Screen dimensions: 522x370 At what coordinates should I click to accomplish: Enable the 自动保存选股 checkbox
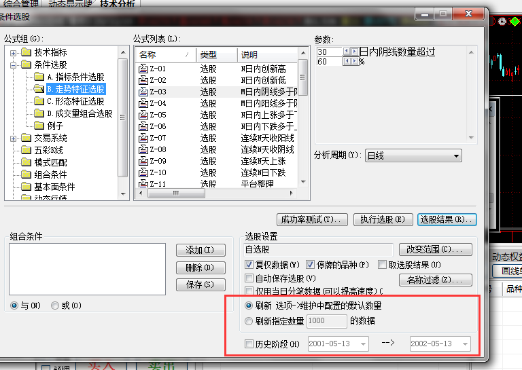pyautogui.click(x=249, y=278)
